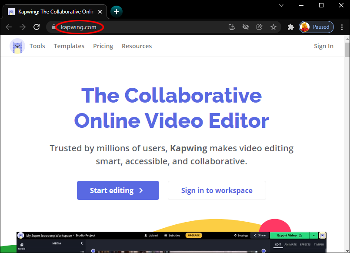This screenshot has height=253, width=350.
Task: Click the Start editing button
Action: click(x=118, y=190)
